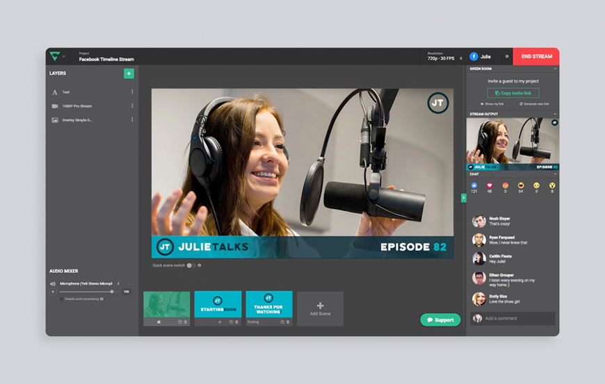
Task: Click Caitlin Fiesta's comment
Action: coord(497,262)
